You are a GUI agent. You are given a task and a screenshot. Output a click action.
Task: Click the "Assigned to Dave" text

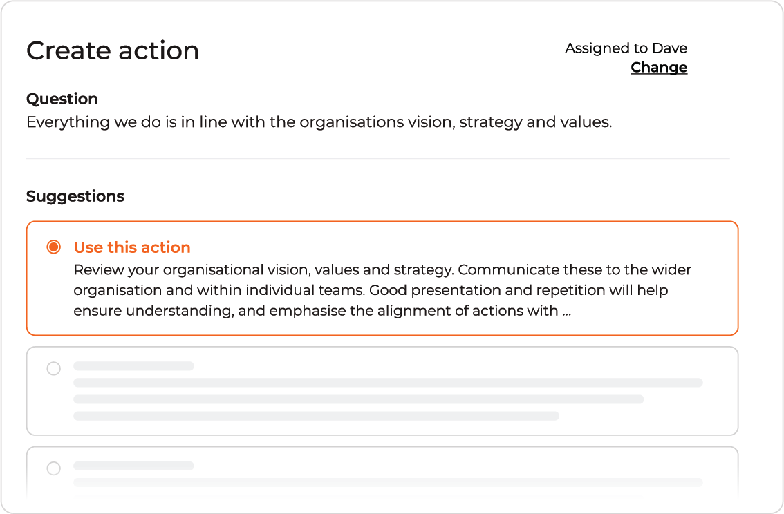pos(626,48)
